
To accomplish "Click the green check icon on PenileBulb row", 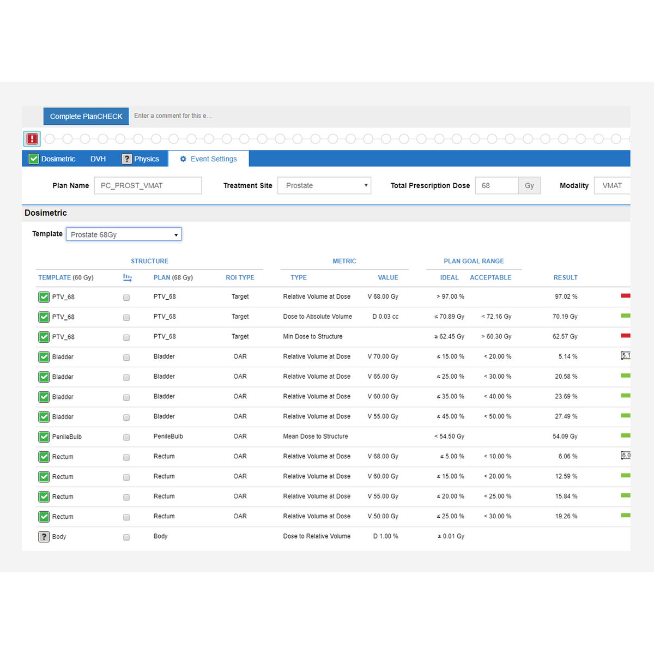I will click(x=44, y=437).
